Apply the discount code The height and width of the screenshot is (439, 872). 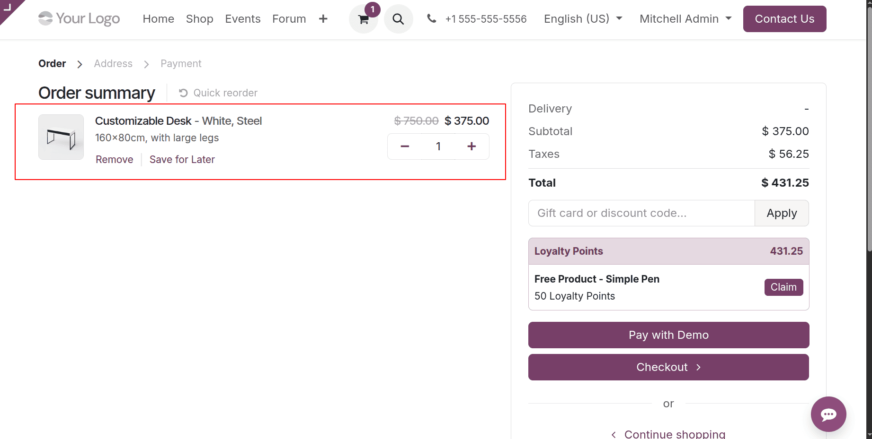782,213
